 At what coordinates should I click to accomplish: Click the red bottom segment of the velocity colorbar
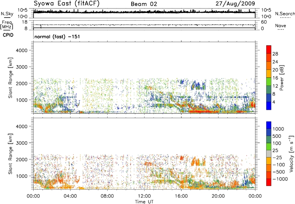click(269, 182)
